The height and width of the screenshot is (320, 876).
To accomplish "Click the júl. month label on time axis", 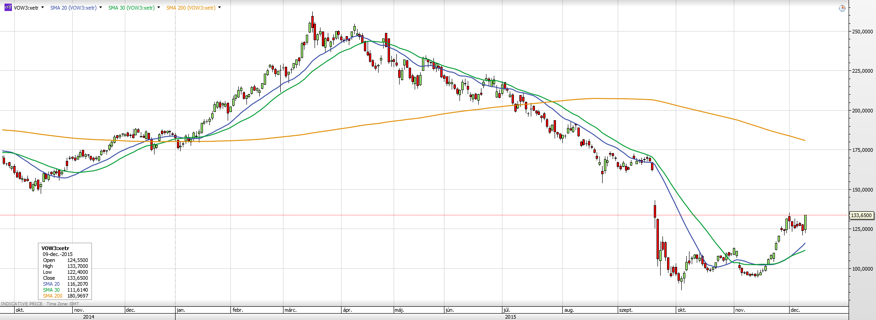I will (x=506, y=310).
